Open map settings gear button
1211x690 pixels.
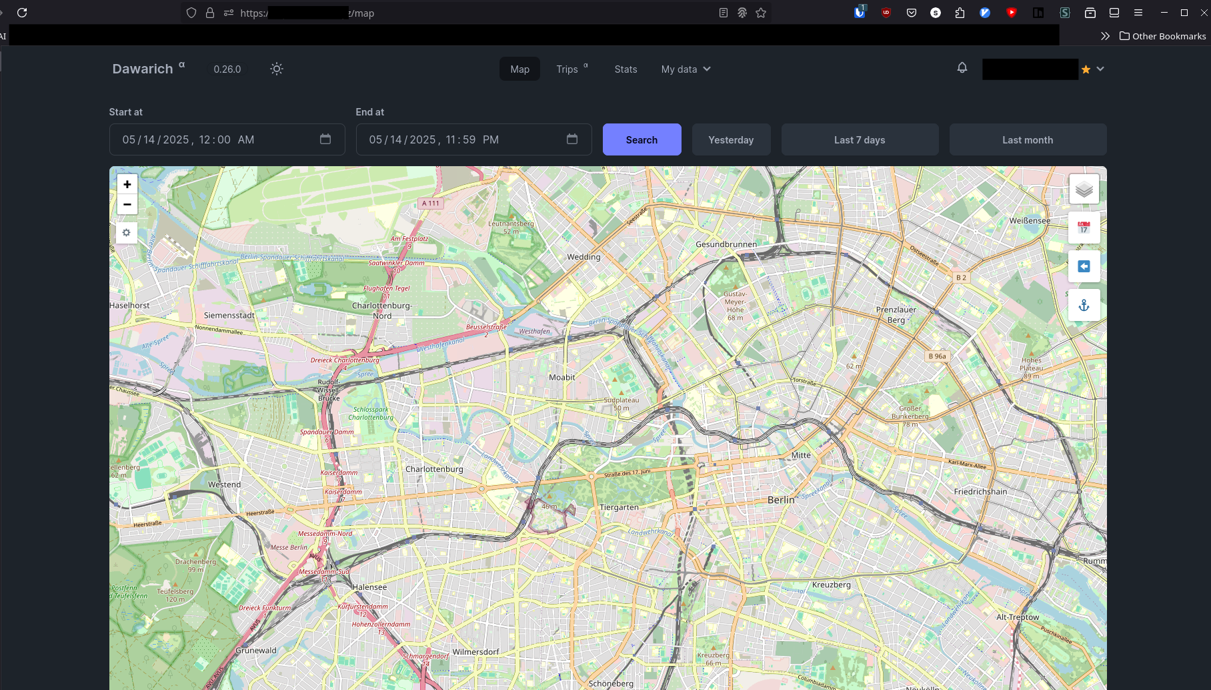point(126,233)
